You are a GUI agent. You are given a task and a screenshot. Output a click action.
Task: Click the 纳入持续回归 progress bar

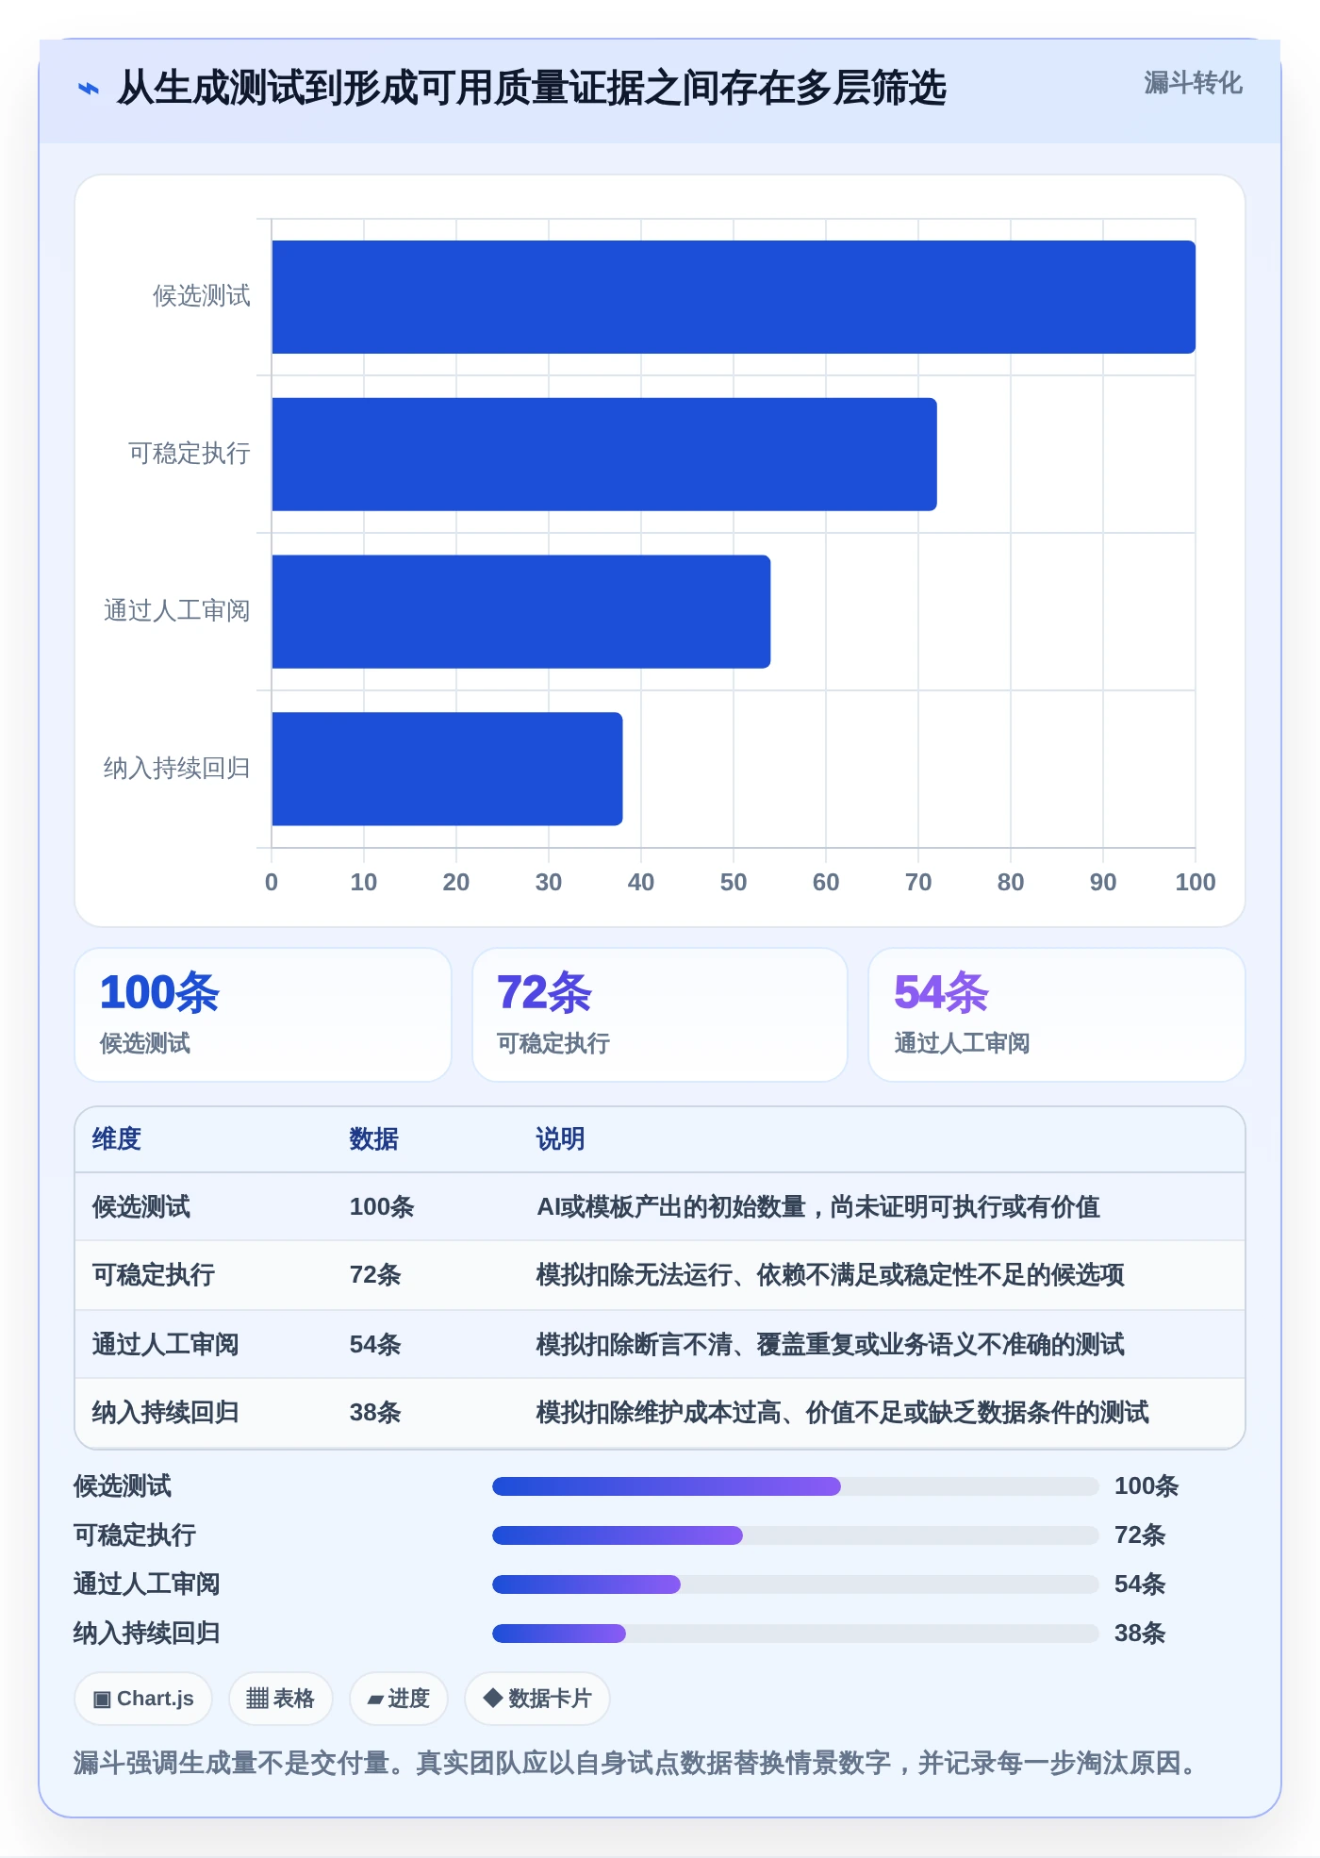(x=796, y=1634)
